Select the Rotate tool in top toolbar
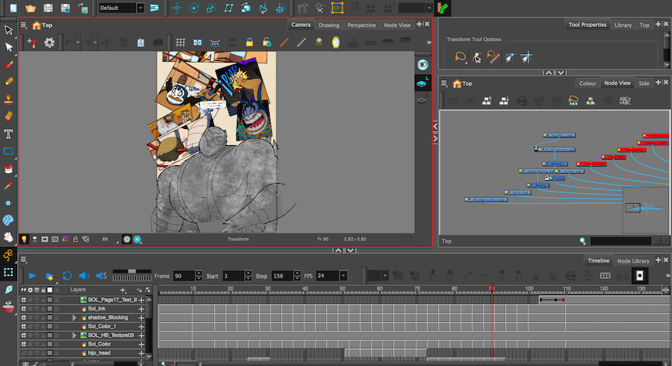 [x=194, y=8]
